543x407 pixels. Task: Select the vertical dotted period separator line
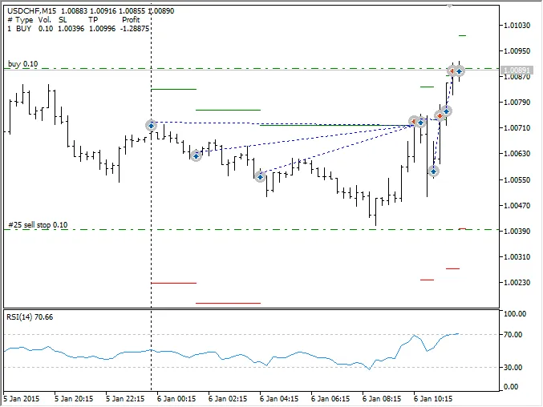tap(152, 240)
